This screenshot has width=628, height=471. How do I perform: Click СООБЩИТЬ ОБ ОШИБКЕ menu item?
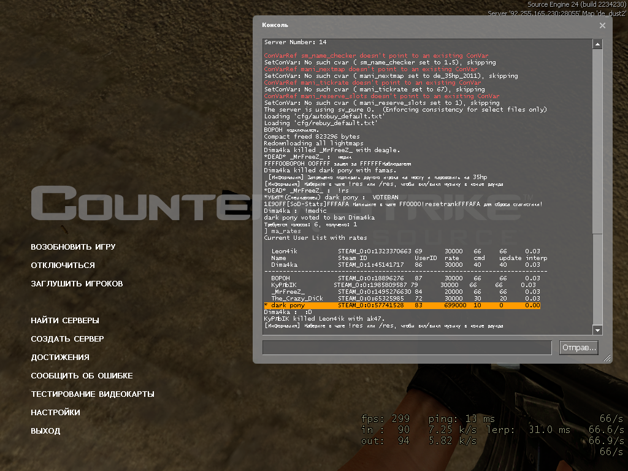point(82,376)
